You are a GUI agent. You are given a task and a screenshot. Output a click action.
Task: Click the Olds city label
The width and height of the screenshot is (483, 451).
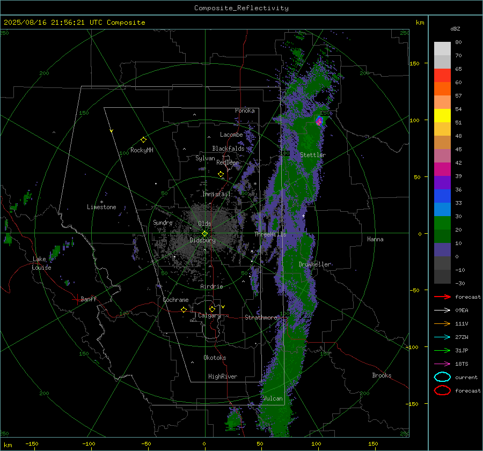pyautogui.click(x=204, y=224)
